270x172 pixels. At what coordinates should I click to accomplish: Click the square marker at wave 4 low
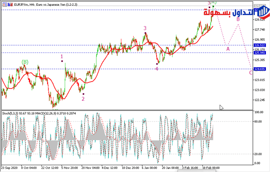pos(157,64)
